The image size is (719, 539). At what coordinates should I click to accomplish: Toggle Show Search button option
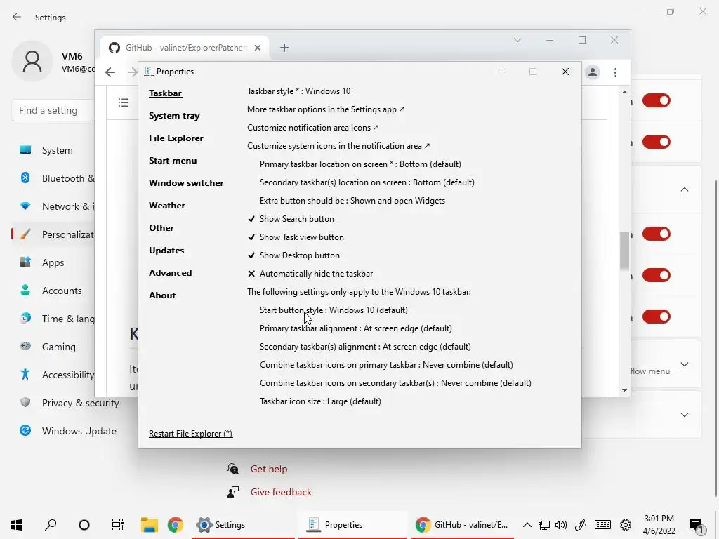click(x=291, y=219)
